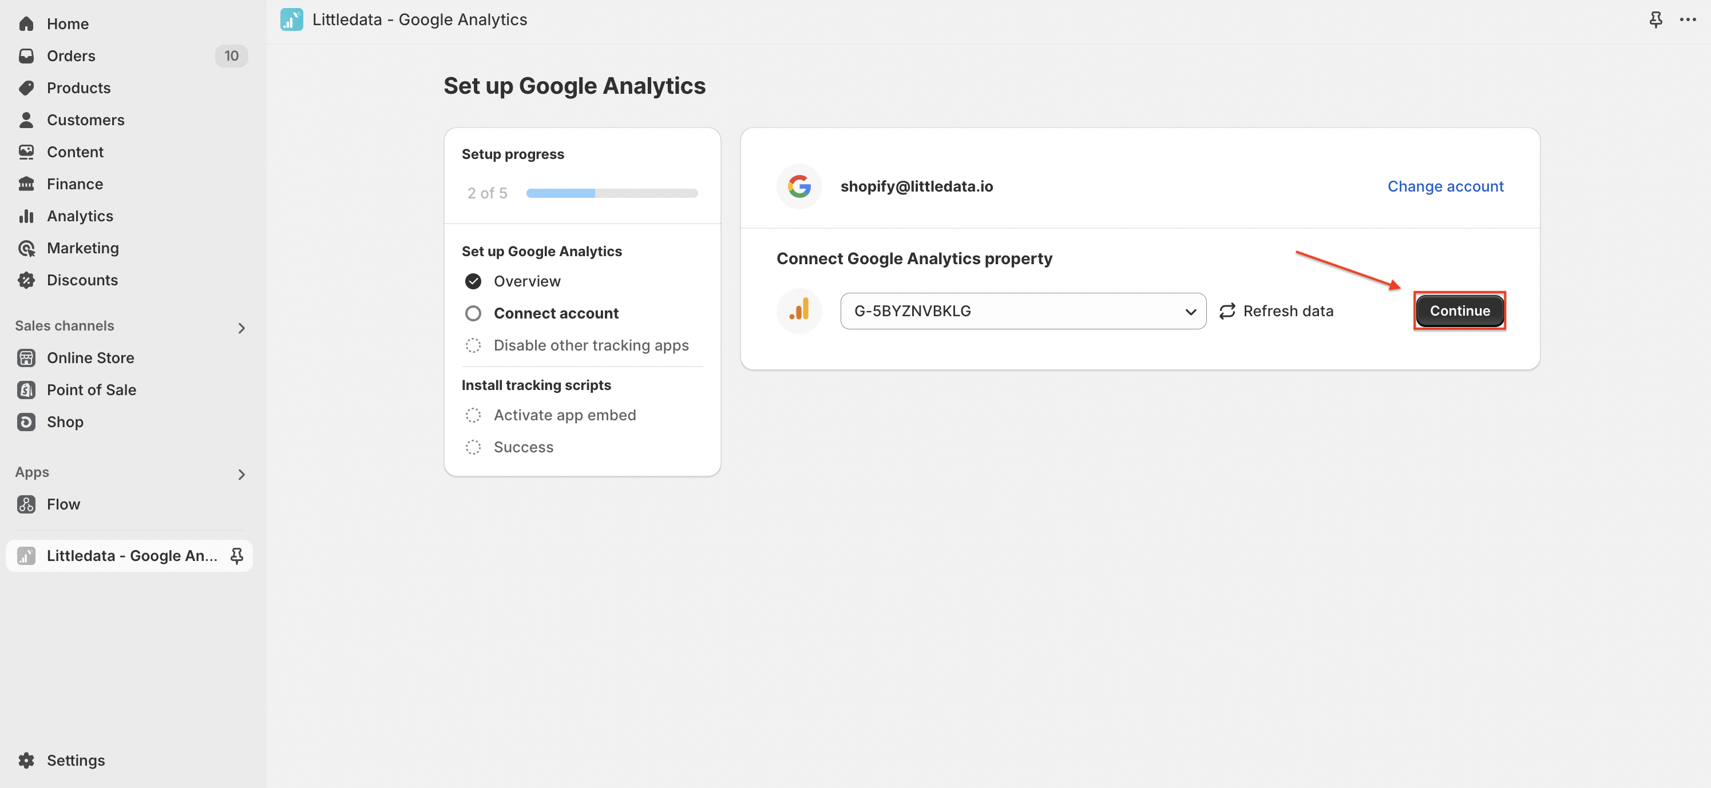This screenshot has height=788, width=1711.
Task: Unpin Littledata app in the sidebar
Action: tap(236, 556)
